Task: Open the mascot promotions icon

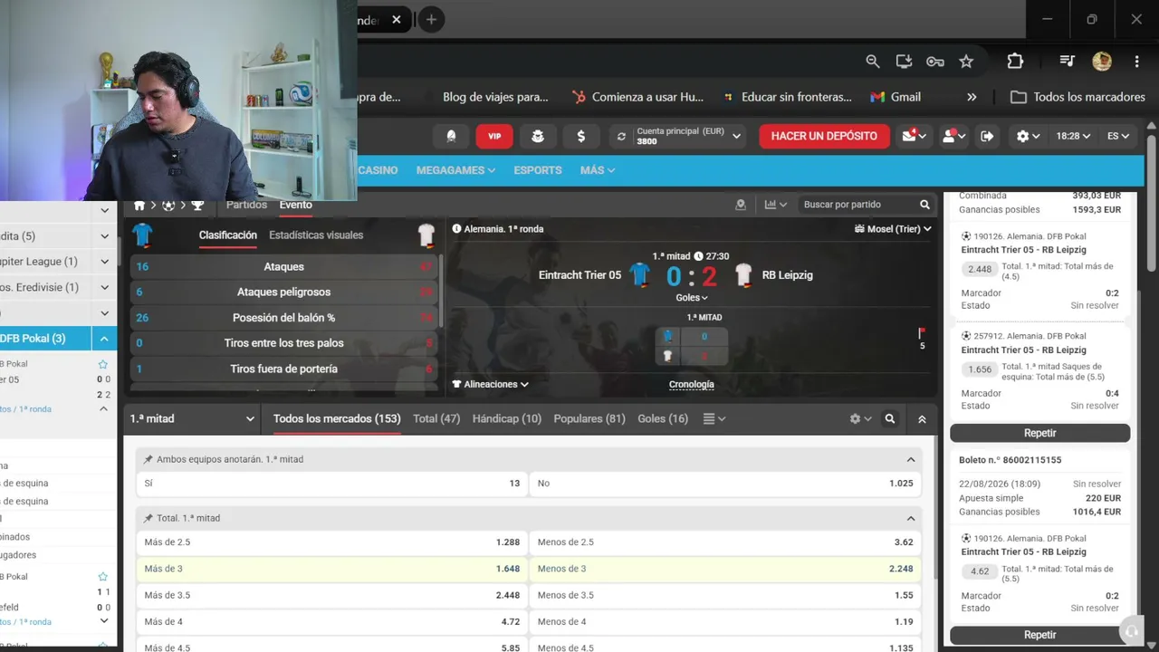Action: [x=538, y=136]
